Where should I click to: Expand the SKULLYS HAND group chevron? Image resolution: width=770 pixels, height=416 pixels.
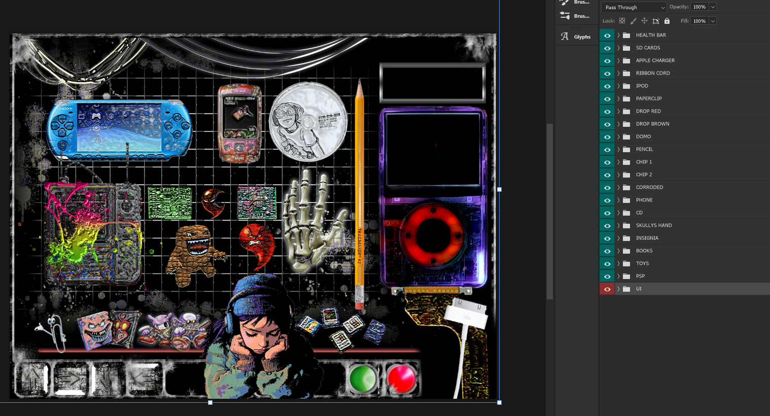click(618, 225)
